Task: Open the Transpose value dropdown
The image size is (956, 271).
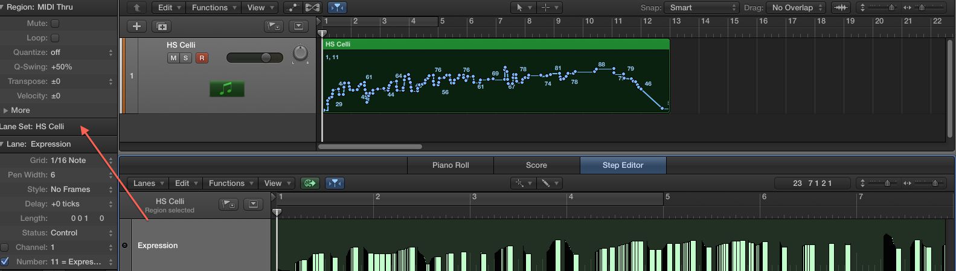Action: 82,81
